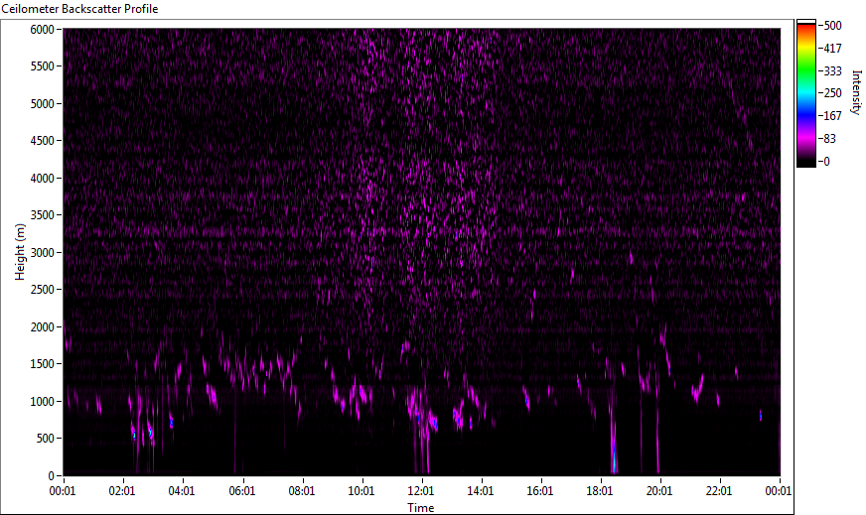Click the 250 value on intensity scale

click(x=832, y=92)
